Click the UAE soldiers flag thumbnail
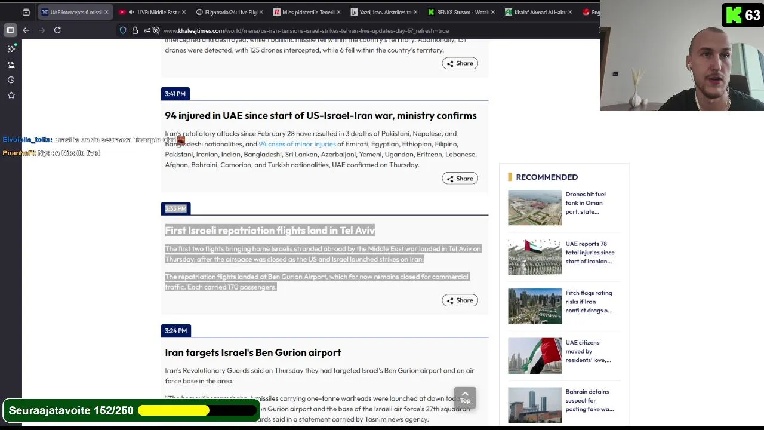Viewport: 764px width, 430px height. coord(535,257)
